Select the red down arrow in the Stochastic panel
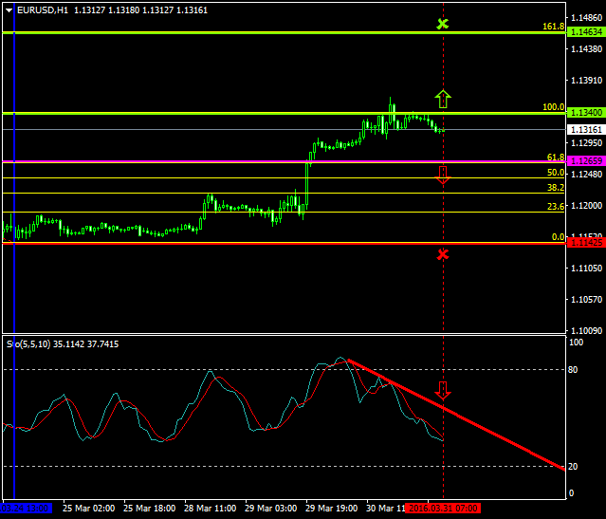 click(442, 390)
